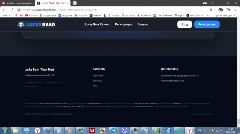Click the blue Регистрация button
Viewport: 240px width, 134px height.
click(207, 24)
